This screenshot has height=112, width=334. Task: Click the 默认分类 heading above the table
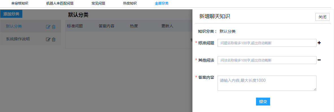pyautogui.click(x=78, y=15)
